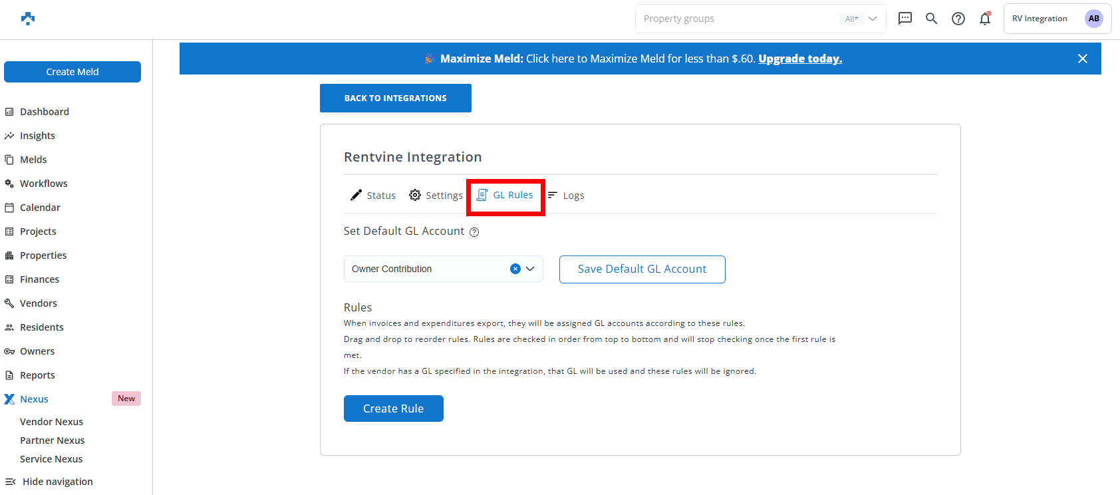The image size is (1120, 495).
Task: Open the help question mark icon
Action: (958, 19)
